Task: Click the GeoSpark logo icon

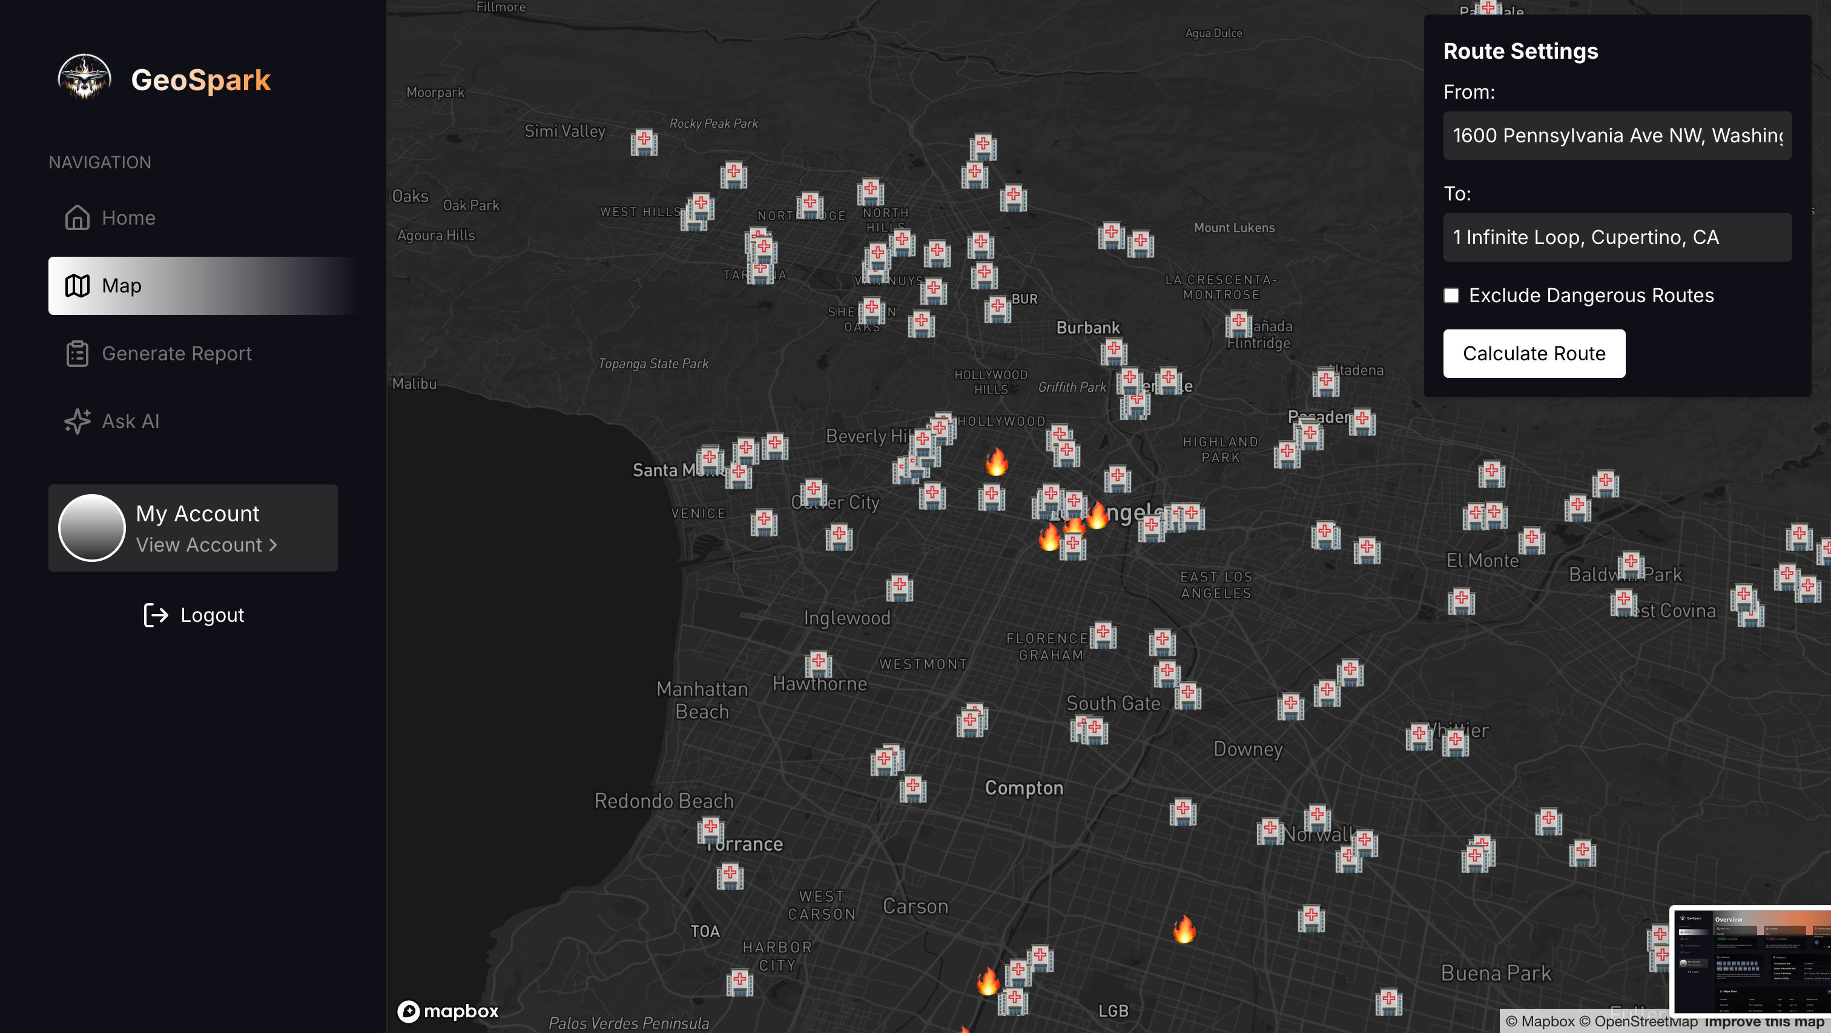Action: (x=85, y=77)
